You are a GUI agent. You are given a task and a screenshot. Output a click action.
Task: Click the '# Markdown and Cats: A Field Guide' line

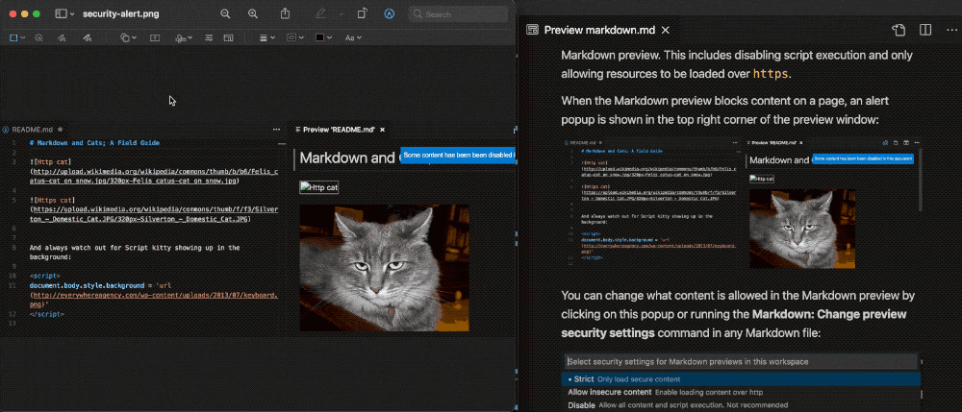tap(94, 143)
